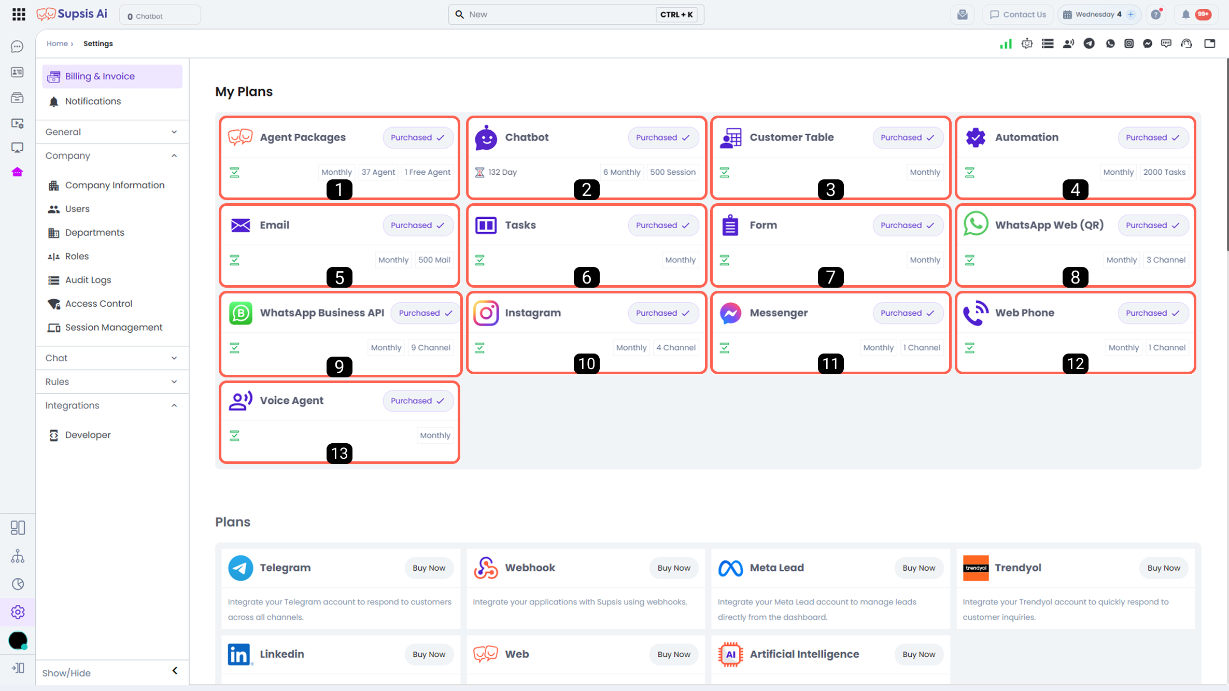The image size is (1229, 691).
Task: Click the headset icon in header
Action: pos(1186,44)
